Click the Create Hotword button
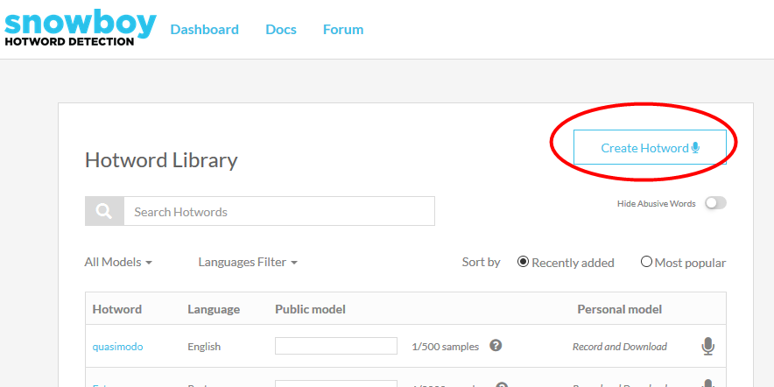 coord(650,148)
